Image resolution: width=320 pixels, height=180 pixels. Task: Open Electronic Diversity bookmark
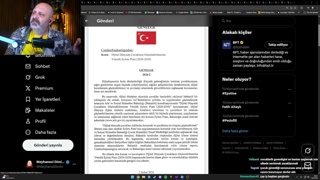tap(164, 12)
